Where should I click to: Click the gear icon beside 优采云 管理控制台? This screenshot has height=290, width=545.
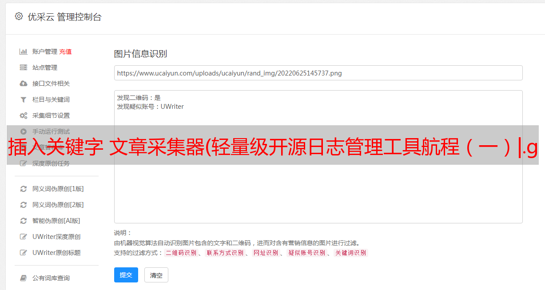click(x=19, y=16)
